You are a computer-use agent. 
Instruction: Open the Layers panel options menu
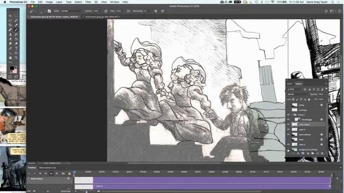point(326,84)
